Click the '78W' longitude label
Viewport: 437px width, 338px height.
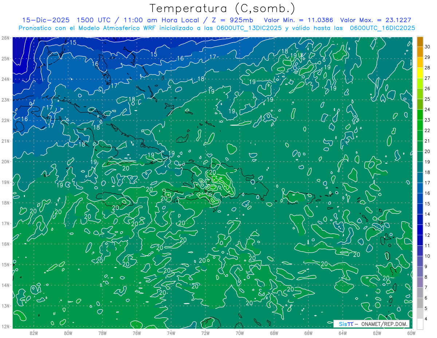tap(102, 333)
